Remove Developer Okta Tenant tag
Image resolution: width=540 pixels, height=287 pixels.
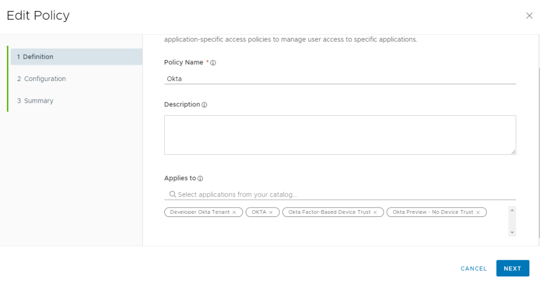(x=234, y=212)
